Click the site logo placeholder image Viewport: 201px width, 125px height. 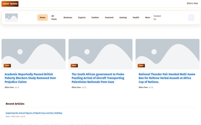point(11,17)
